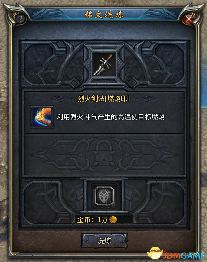This screenshot has width=207, height=262.
Task: Click the 3DMGAME watermark logo
Action: pyautogui.click(x=183, y=256)
